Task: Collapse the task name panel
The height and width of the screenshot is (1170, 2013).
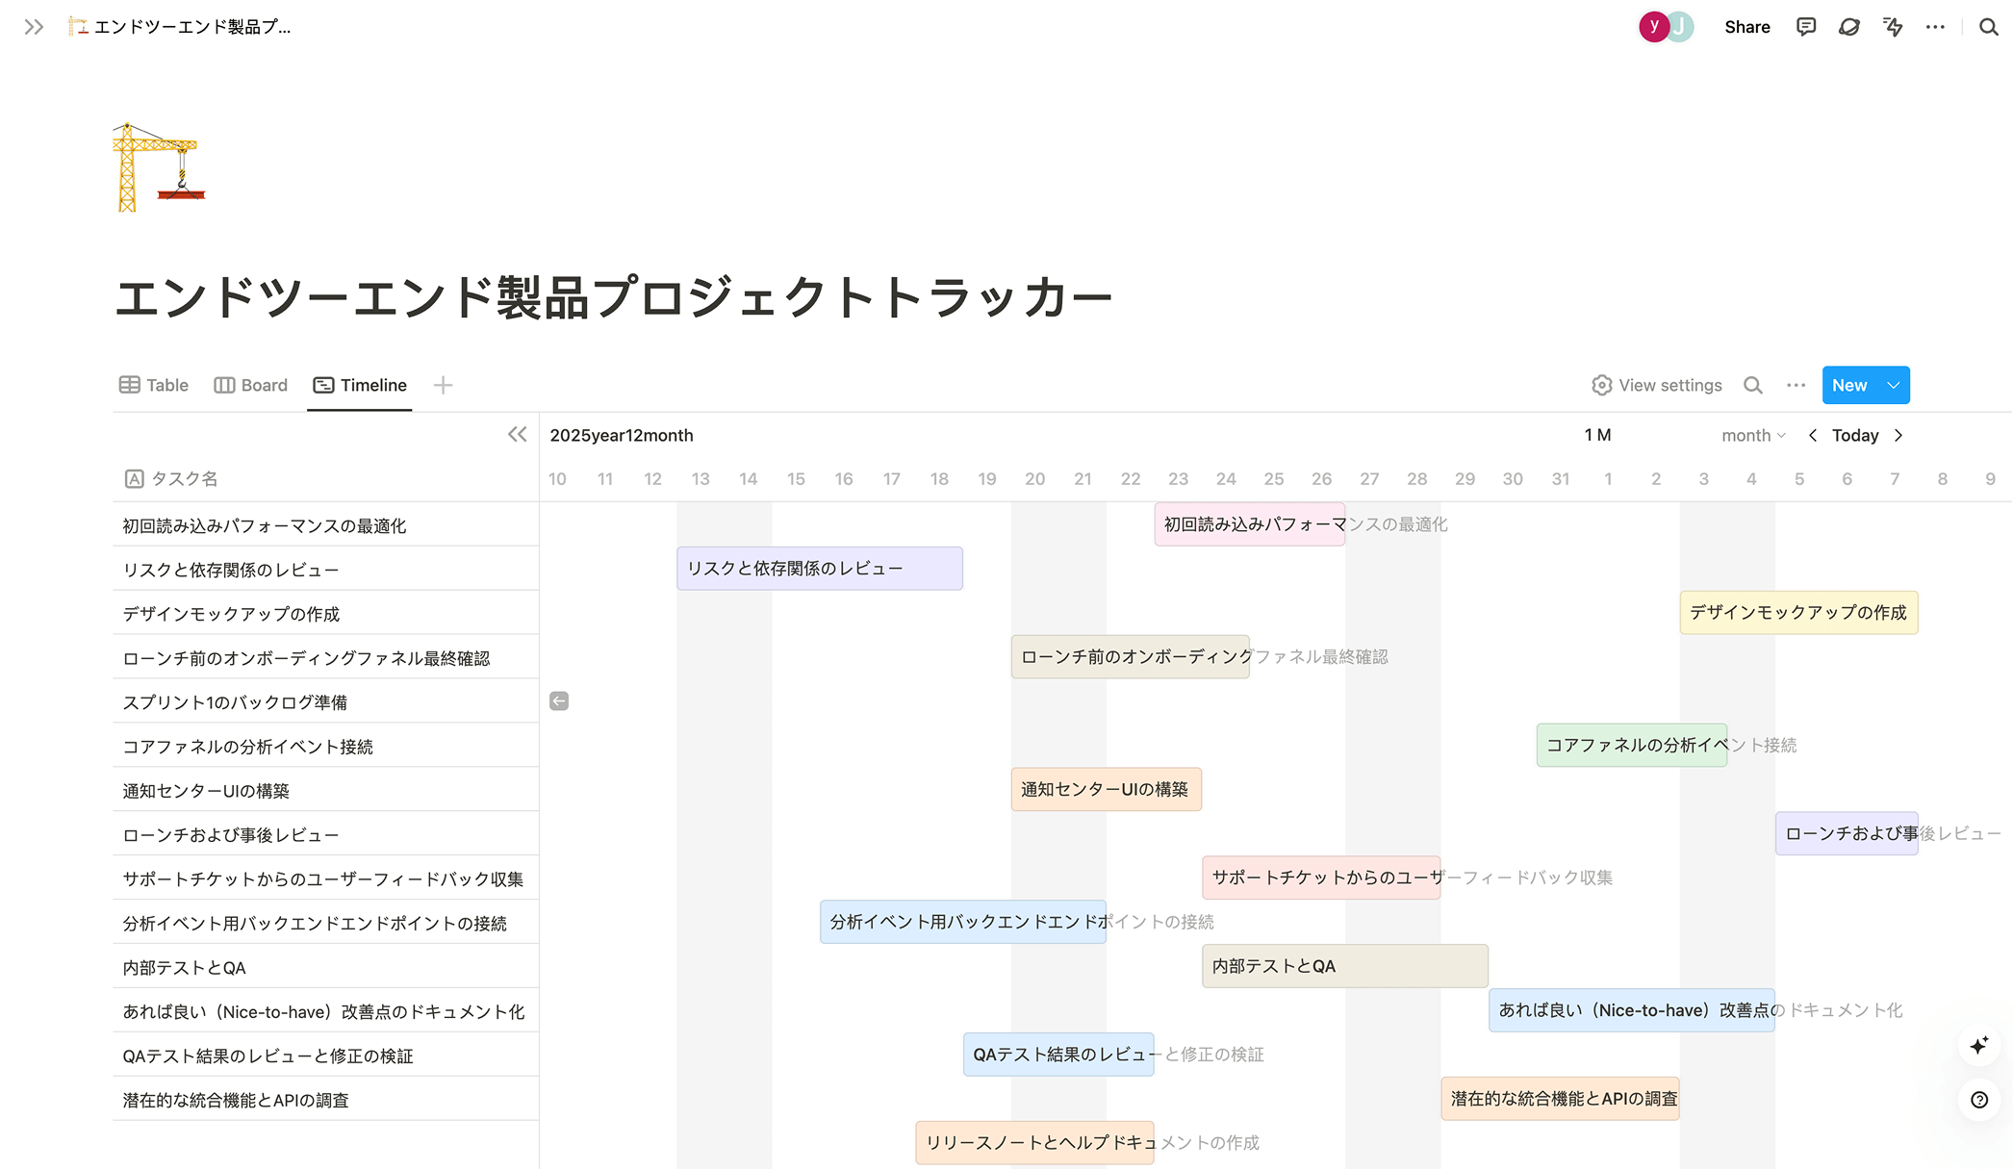Action: [x=517, y=434]
